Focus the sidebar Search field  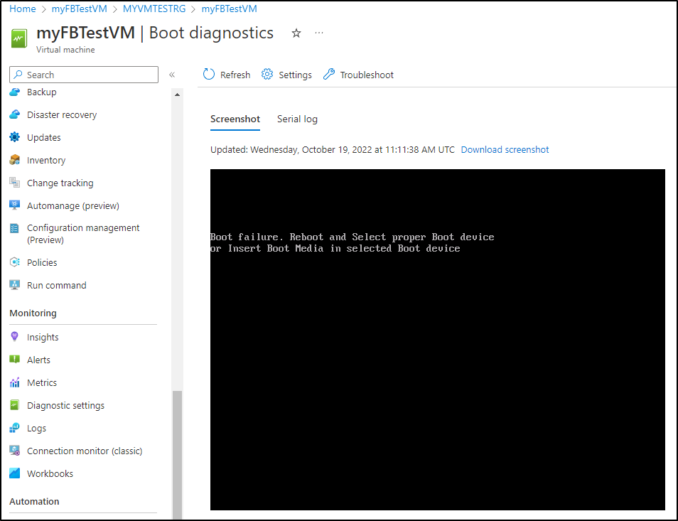point(84,75)
